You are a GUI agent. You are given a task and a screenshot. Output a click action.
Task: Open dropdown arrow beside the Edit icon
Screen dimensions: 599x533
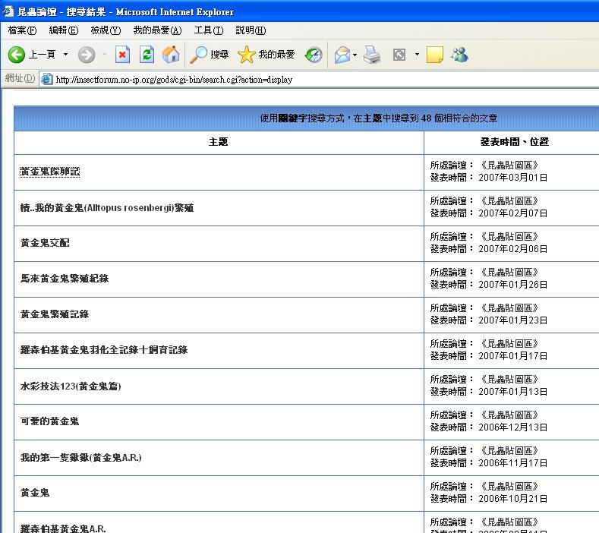coord(417,55)
